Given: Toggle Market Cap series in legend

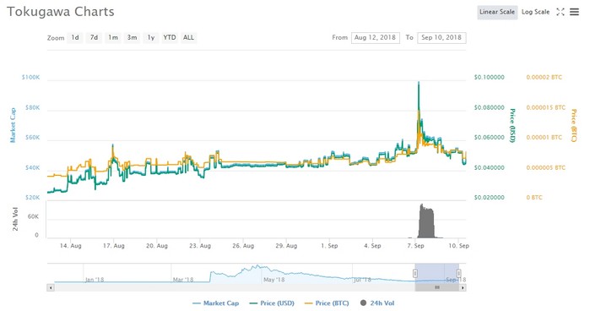Looking at the screenshot, I should (x=215, y=303).
